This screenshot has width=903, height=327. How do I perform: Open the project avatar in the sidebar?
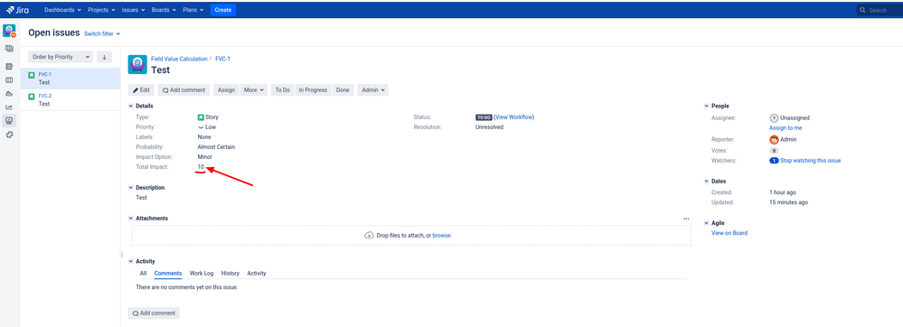(9, 31)
